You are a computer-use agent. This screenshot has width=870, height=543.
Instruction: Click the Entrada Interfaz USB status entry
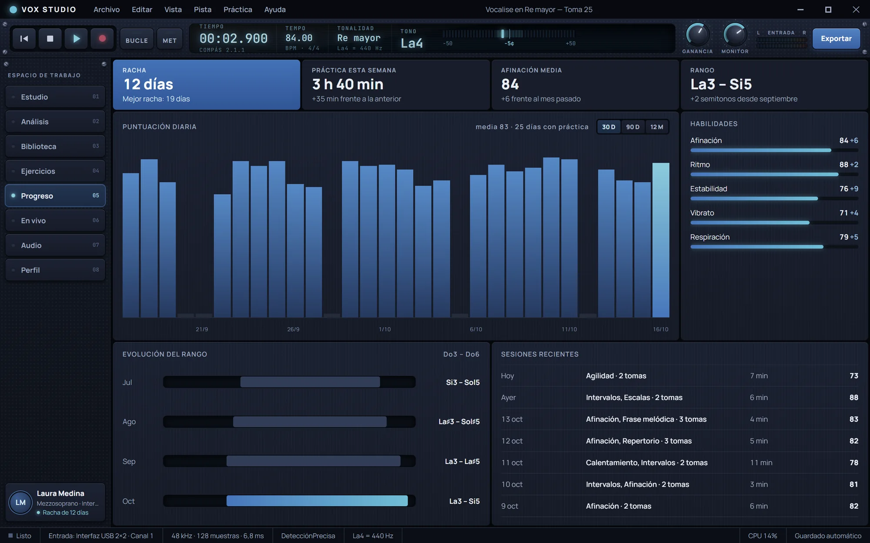(101, 536)
